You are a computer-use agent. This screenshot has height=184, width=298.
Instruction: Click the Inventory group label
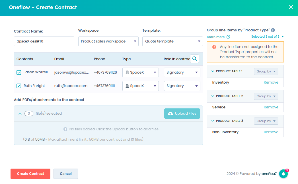[221, 82]
